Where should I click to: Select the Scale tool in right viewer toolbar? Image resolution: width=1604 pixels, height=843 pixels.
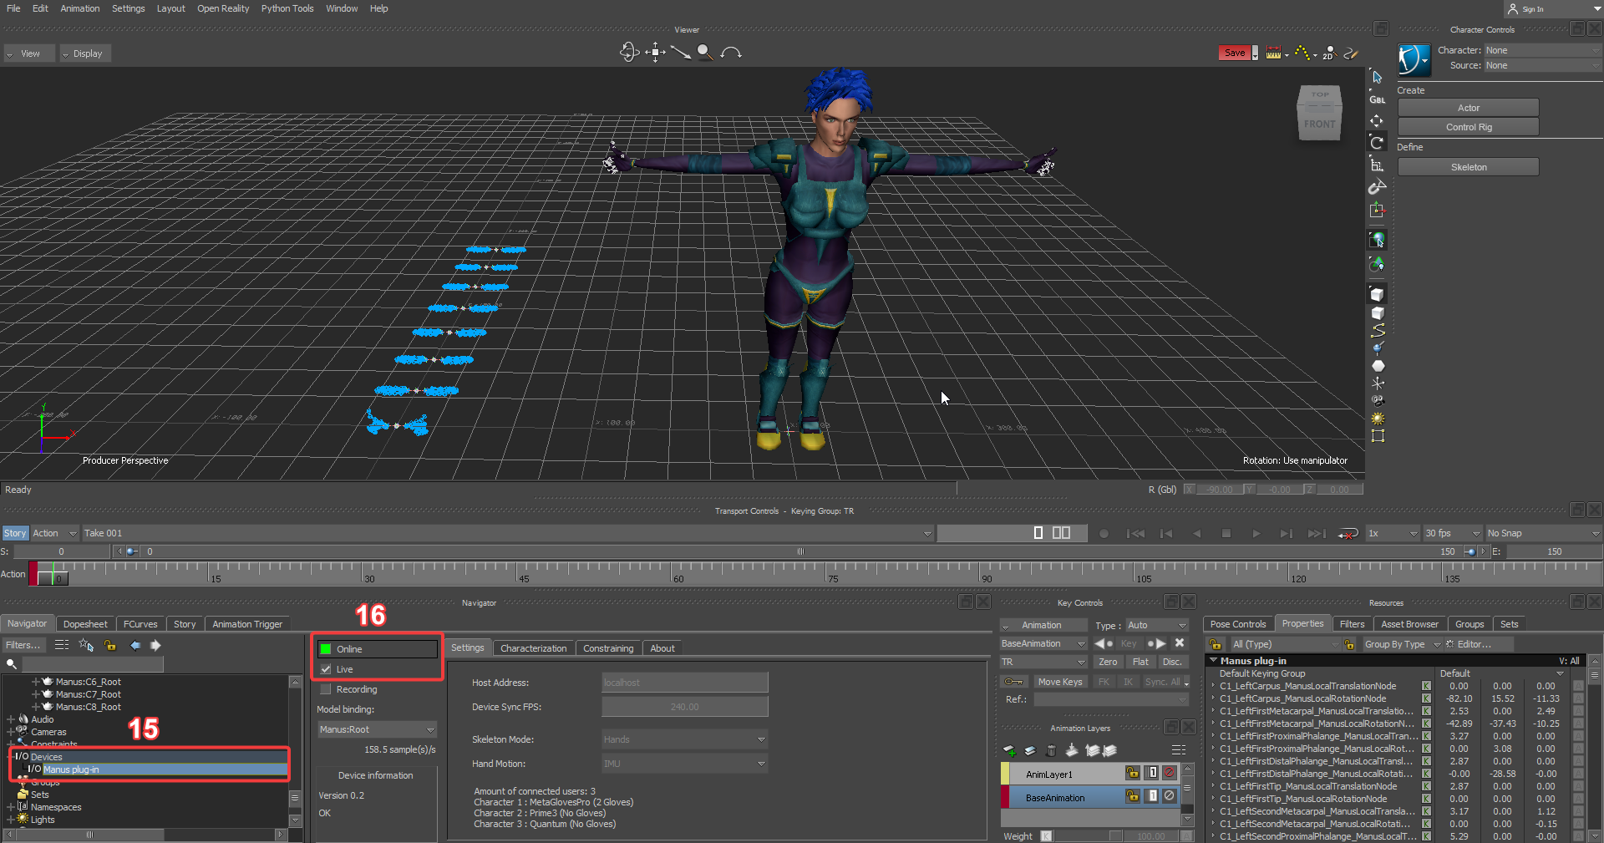[x=1377, y=165]
